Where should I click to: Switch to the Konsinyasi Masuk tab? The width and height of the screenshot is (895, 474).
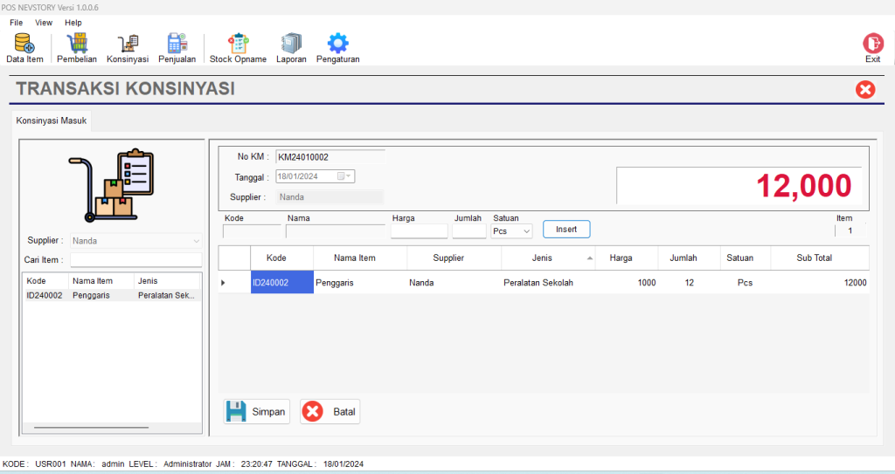[52, 121]
